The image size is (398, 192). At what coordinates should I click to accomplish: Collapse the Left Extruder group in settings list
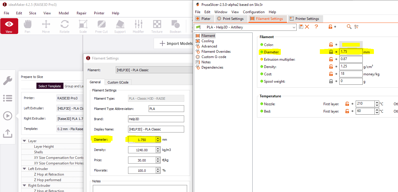[24, 169]
